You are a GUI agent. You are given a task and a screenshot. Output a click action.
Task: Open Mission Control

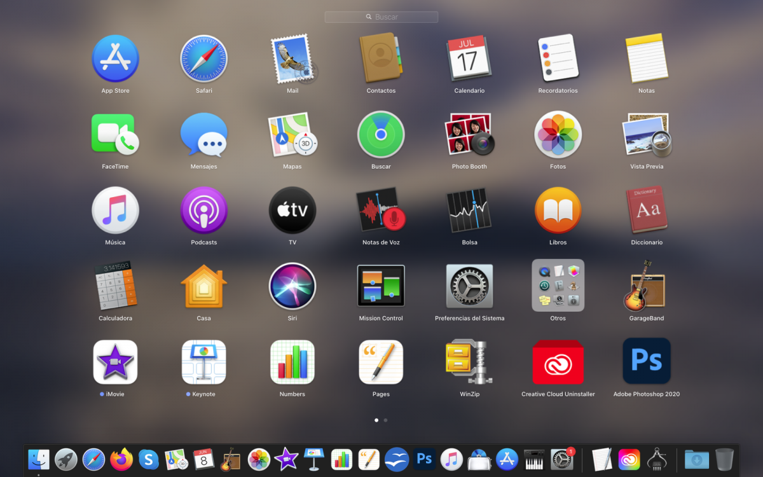point(381,286)
